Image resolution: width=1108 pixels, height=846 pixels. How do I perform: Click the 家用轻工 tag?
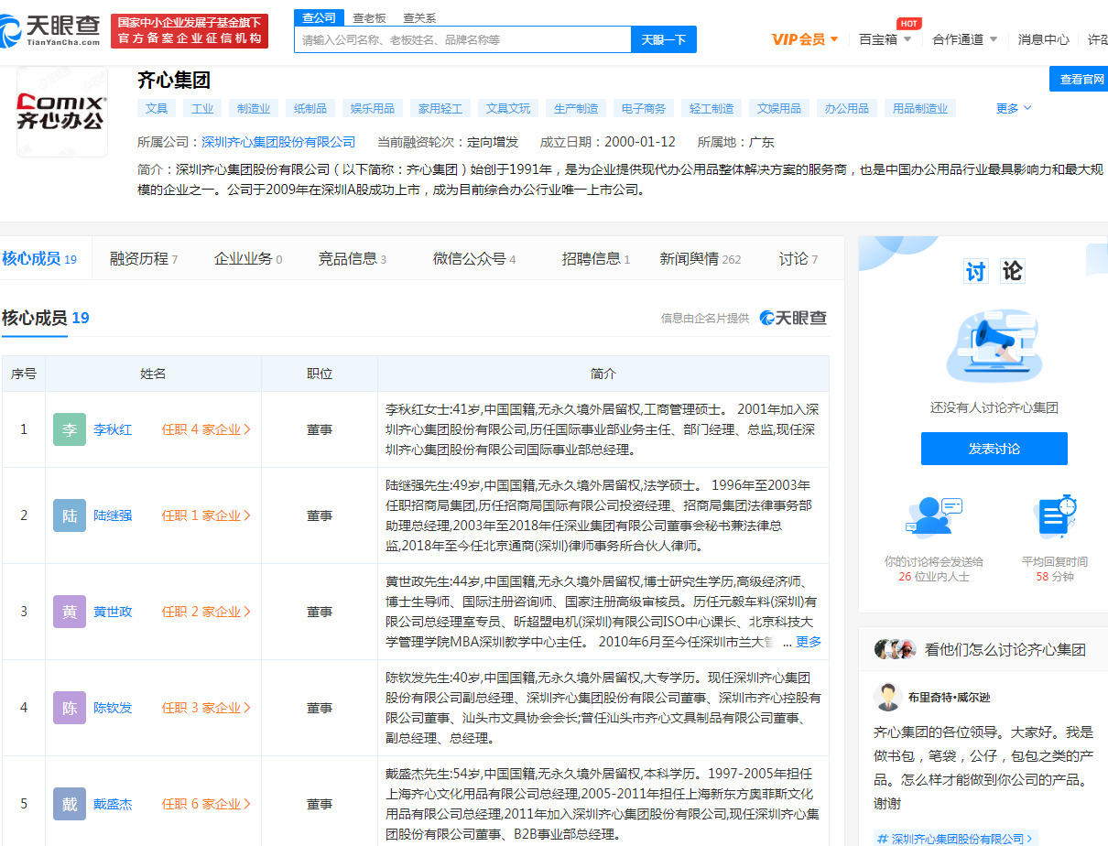point(440,108)
